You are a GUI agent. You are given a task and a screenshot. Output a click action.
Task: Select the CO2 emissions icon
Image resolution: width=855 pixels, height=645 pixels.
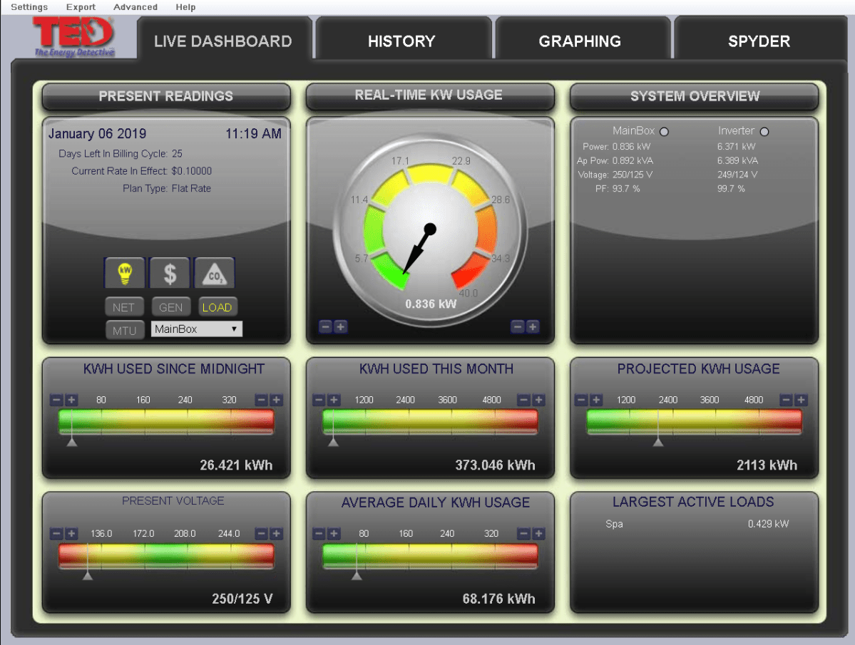coord(215,274)
